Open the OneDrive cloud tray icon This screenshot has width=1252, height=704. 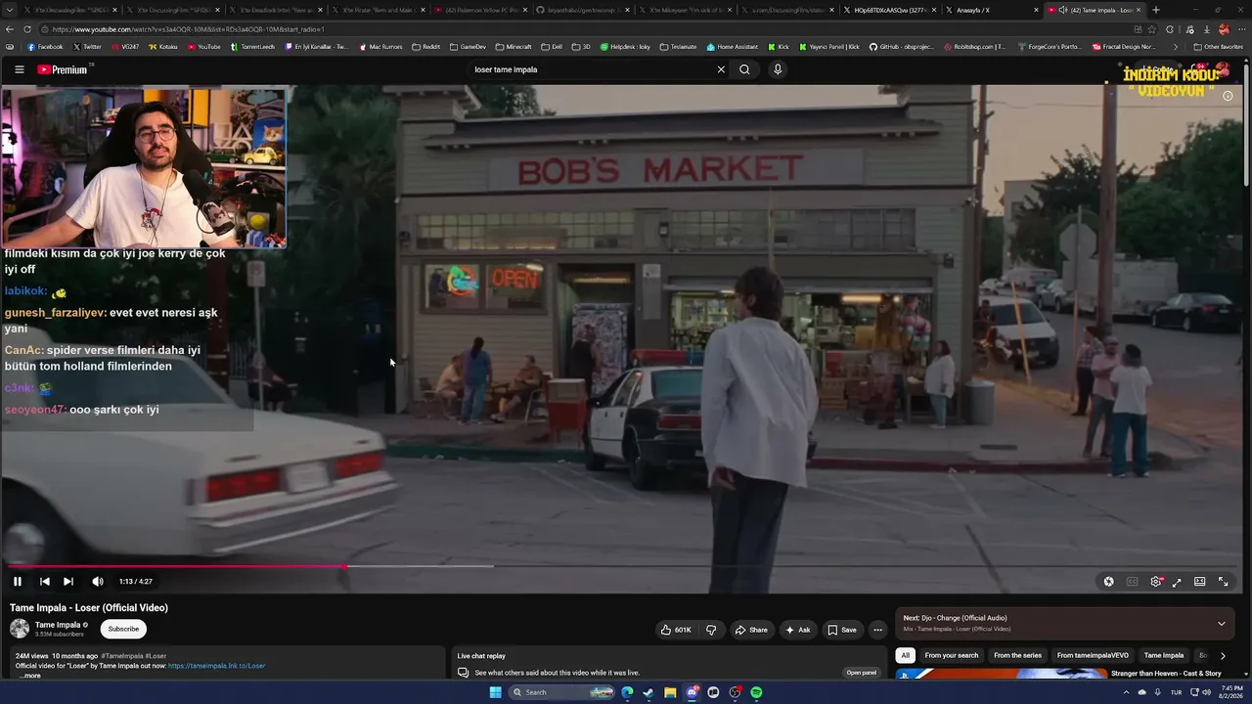(1141, 692)
